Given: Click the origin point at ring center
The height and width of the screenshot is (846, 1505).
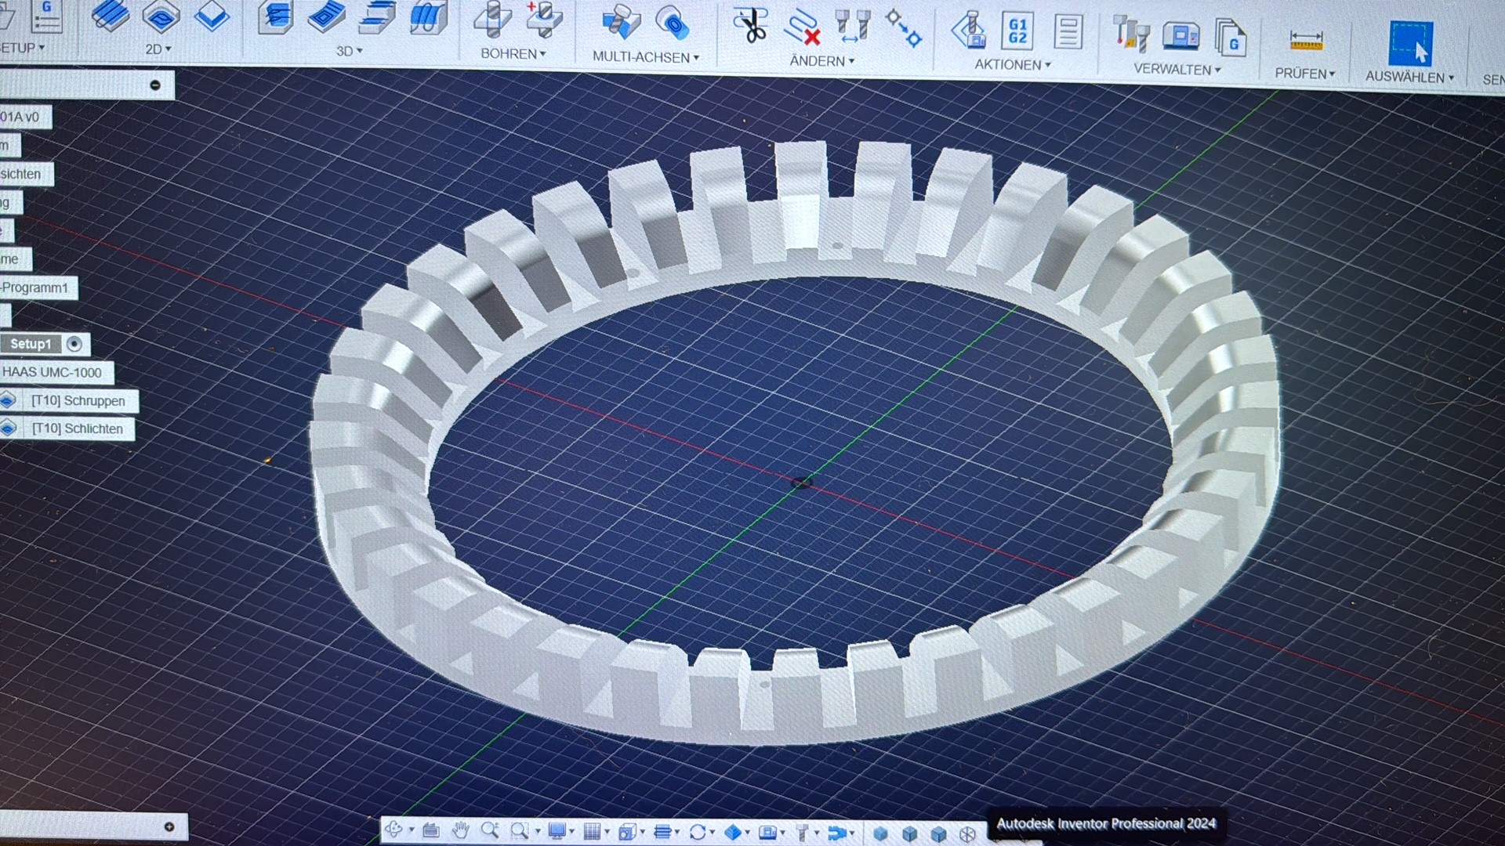Looking at the screenshot, I should (x=801, y=483).
